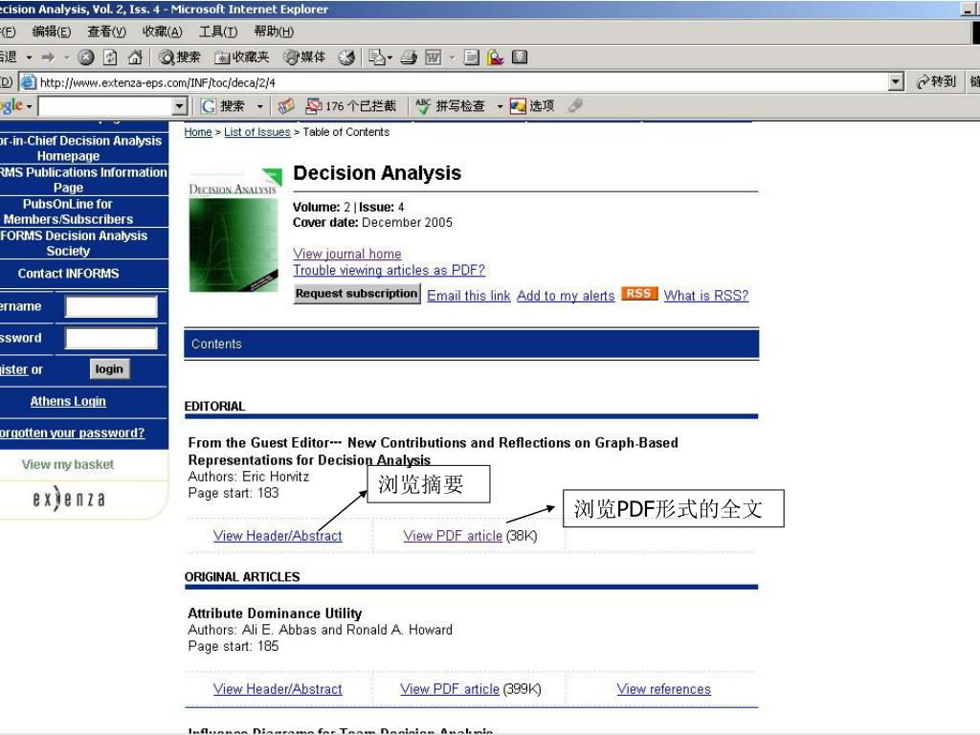Open the Mail icon dropdown arrow
Viewport: 980px width, 735px height.
coord(390,57)
